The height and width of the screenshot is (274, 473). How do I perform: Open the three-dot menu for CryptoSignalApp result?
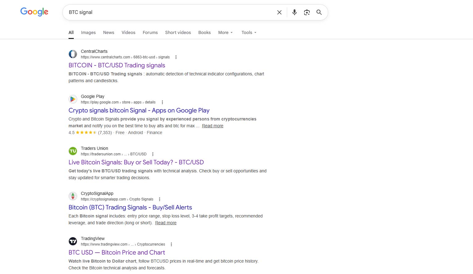click(x=160, y=199)
